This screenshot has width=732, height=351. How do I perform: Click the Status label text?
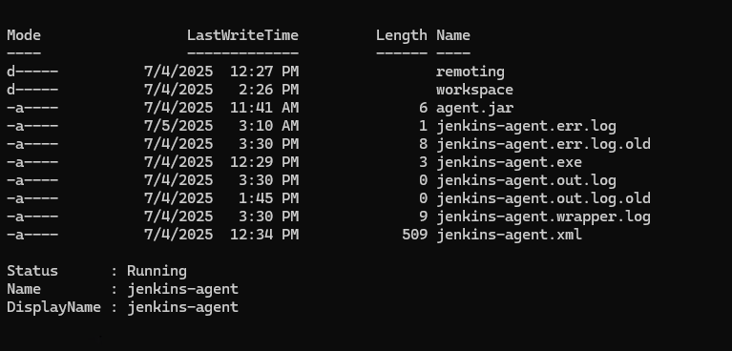point(32,271)
